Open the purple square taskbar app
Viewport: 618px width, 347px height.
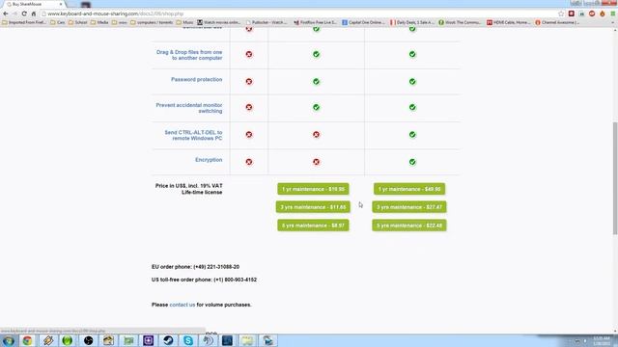148,340
